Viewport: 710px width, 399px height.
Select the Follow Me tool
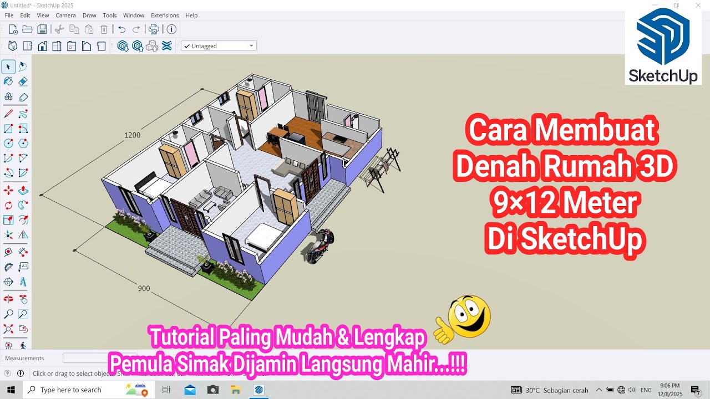23,205
